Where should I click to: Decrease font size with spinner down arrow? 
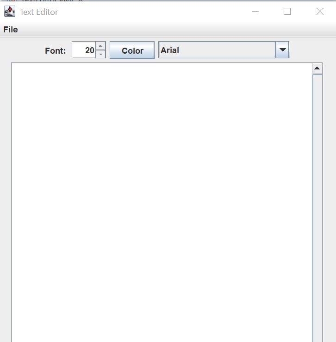pyautogui.click(x=100, y=54)
